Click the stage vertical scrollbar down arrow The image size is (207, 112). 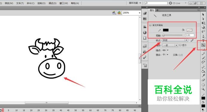140,100
